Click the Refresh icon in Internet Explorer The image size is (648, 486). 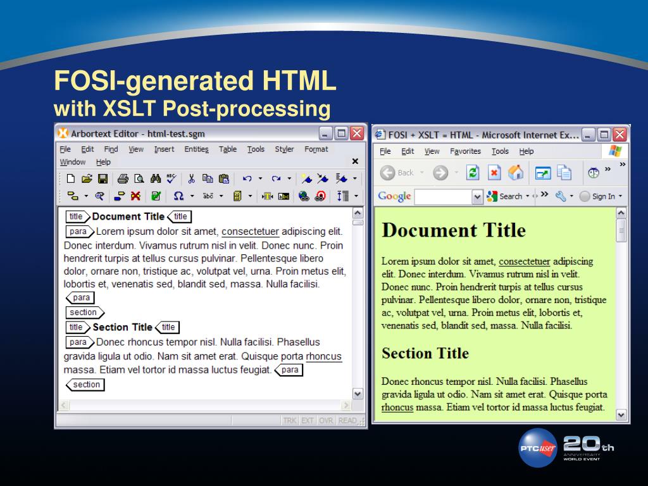click(x=472, y=172)
